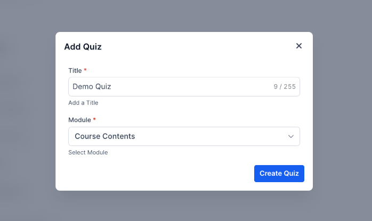
Task: Close the Add Quiz dialog
Action: coord(299,46)
